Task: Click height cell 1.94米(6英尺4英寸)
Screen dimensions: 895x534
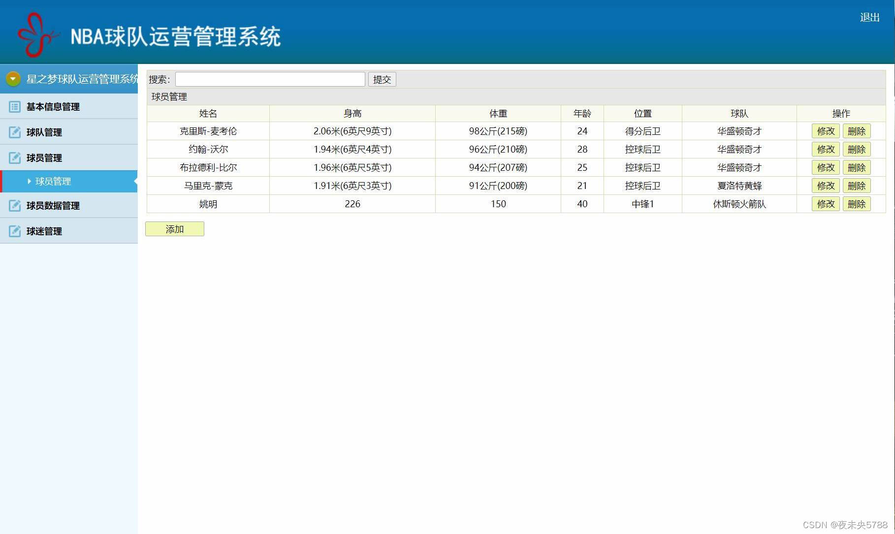Action: pyautogui.click(x=352, y=150)
